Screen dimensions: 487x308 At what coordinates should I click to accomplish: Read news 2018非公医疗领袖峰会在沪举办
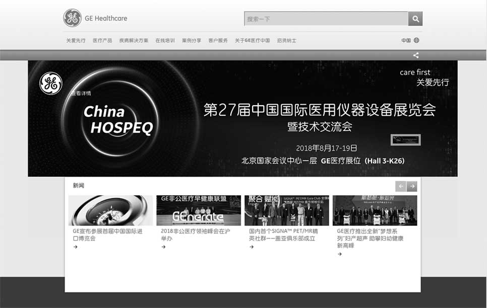tap(196, 235)
